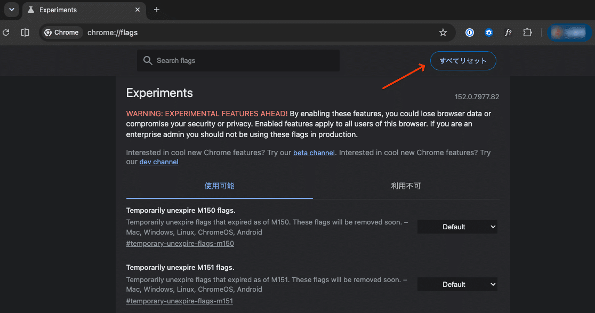This screenshot has height=313, width=595.
Task: Click the Temporarily unexpire M150 flags title
Action: (x=181, y=210)
